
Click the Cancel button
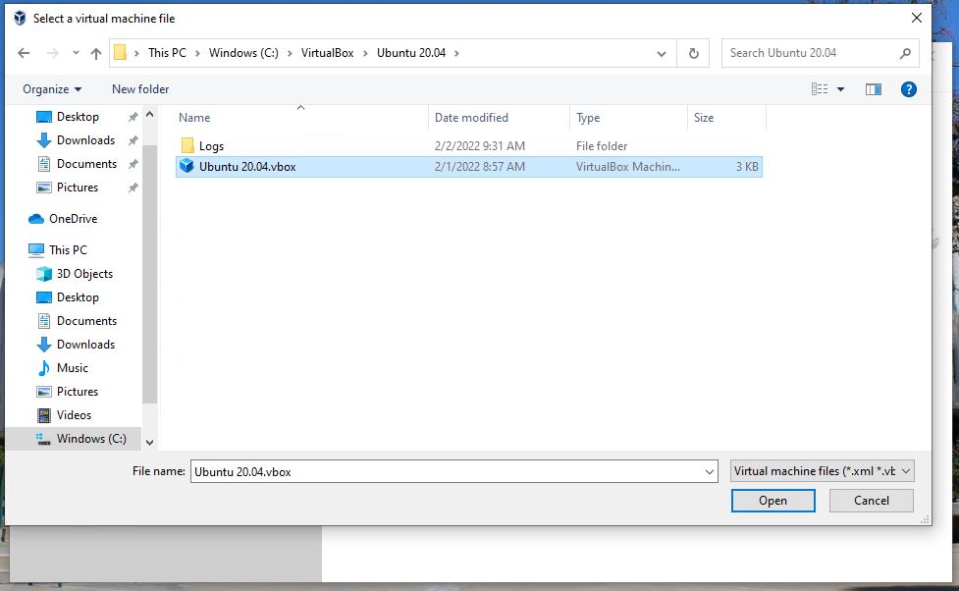871,501
